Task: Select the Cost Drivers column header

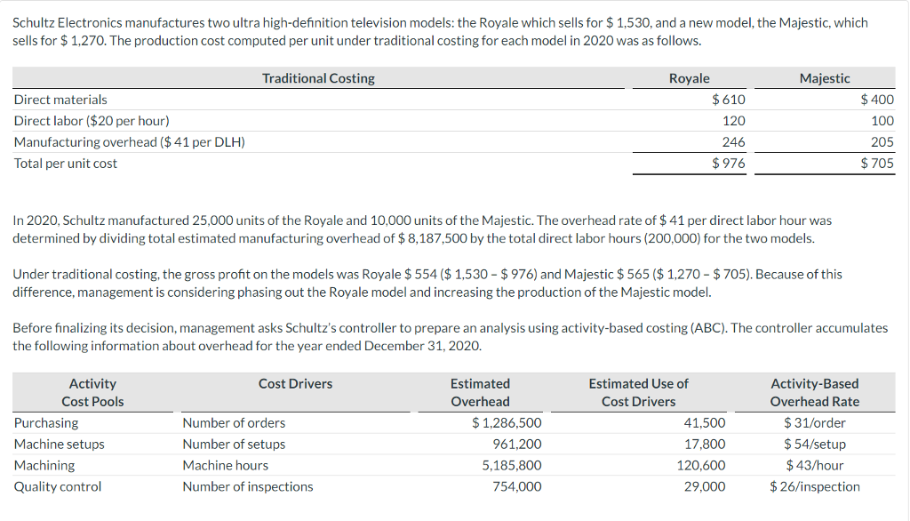Action: (296, 383)
